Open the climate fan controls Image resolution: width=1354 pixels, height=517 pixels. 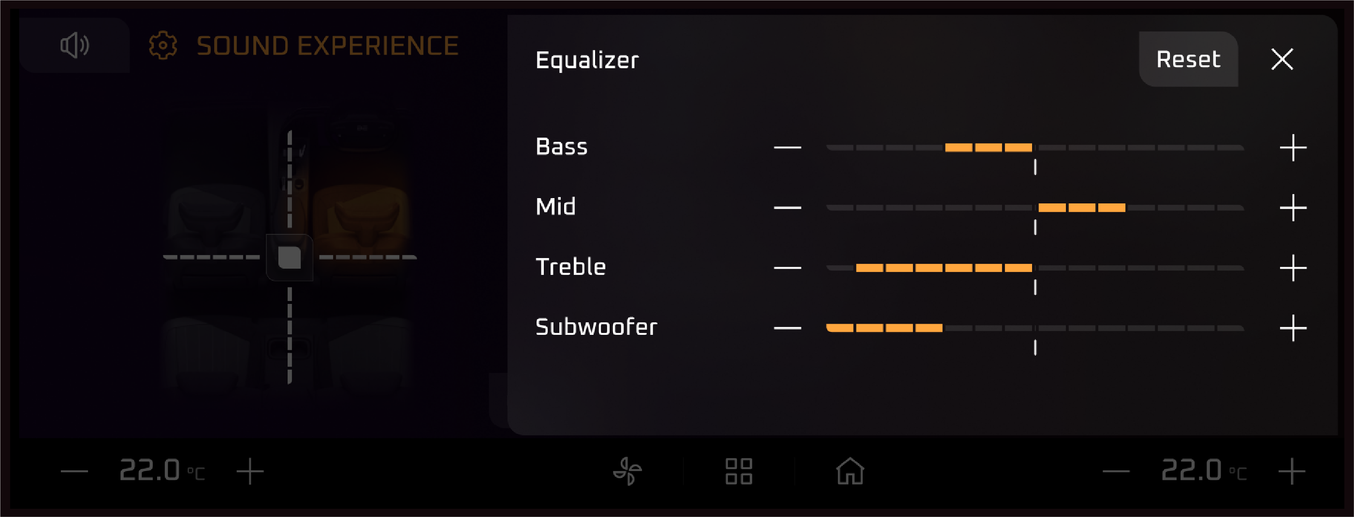627,471
